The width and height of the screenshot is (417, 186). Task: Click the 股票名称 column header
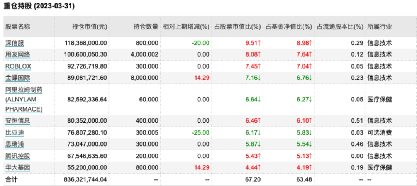[17, 27]
